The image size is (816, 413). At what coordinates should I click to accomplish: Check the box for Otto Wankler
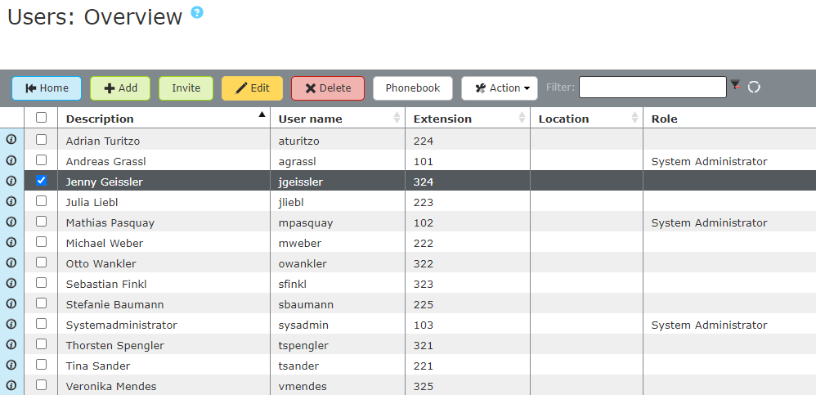[41, 263]
